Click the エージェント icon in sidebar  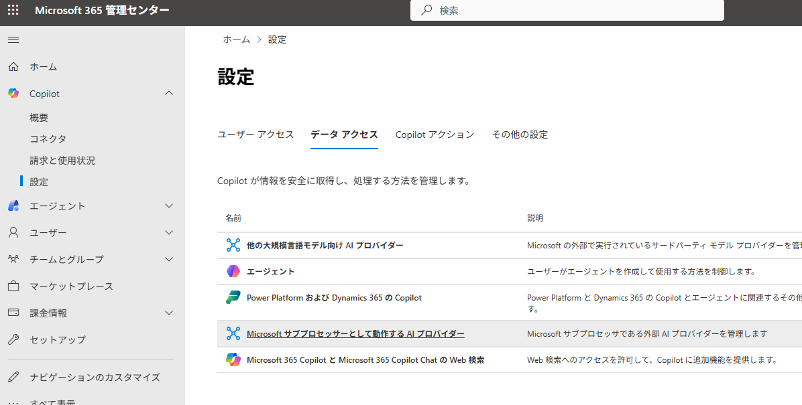13,206
